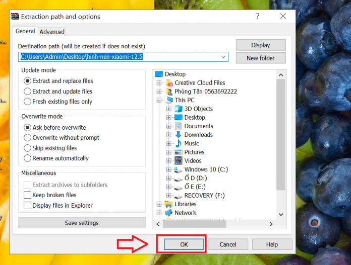Click the 3D Objects folder icon

(x=179, y=109)
